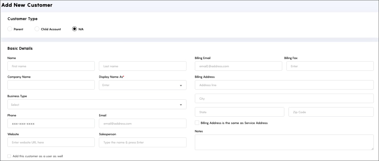Click into the Company Name field
Viewport: 379px width, 161px height.
click(51, 85)
